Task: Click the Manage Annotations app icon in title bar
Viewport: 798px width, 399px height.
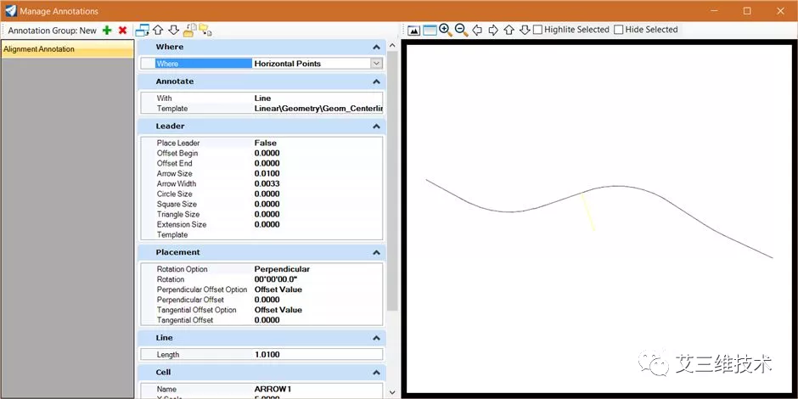Action: (x=11, y=11)
